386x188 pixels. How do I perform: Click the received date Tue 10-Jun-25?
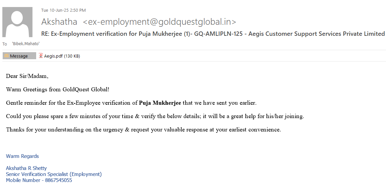pos(55,10)
